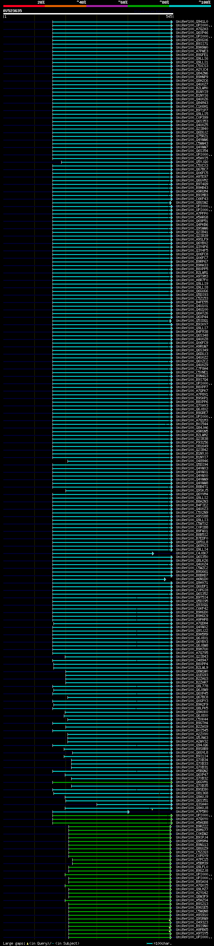Click the cyan ~100% legend segment
Image resolution: width=214 pixels, height=946 pixels.
(x=190, y=6)
